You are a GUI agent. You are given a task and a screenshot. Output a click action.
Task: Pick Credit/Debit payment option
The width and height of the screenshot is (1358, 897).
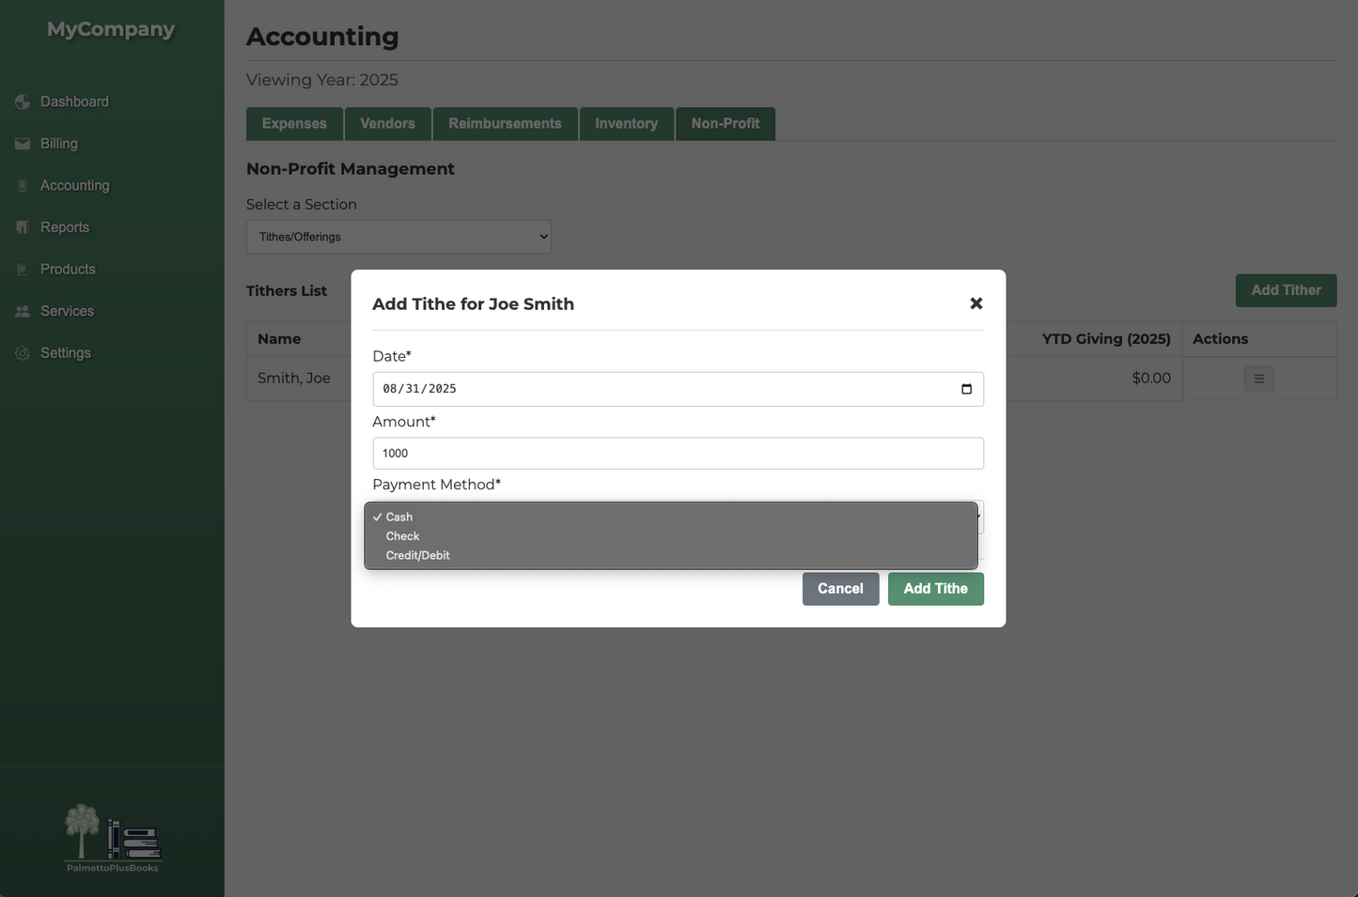[x=417, y=555]
